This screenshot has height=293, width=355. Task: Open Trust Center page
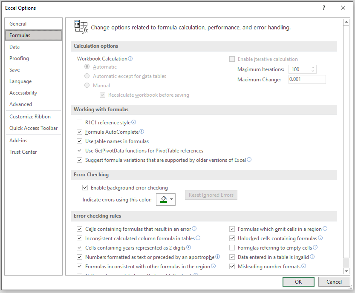(33, 152)
